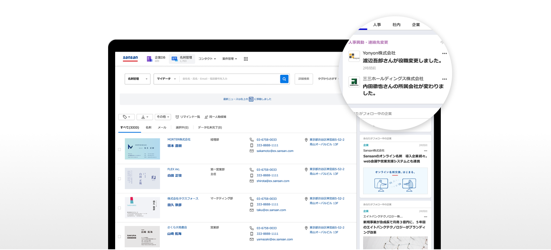This screenshot has width=551, height=250.
Task: Open 株式会社タクスフォース company link
Action: click(x=183, y=198)
